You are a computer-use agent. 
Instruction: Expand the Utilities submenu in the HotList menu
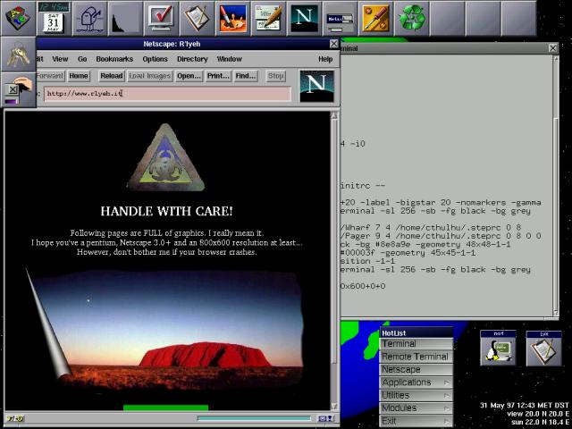(416, 395)
